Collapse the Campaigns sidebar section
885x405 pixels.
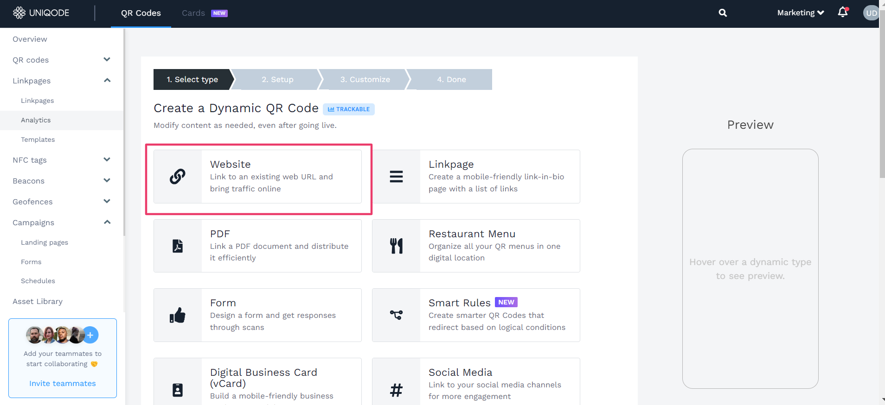(107, 222)
